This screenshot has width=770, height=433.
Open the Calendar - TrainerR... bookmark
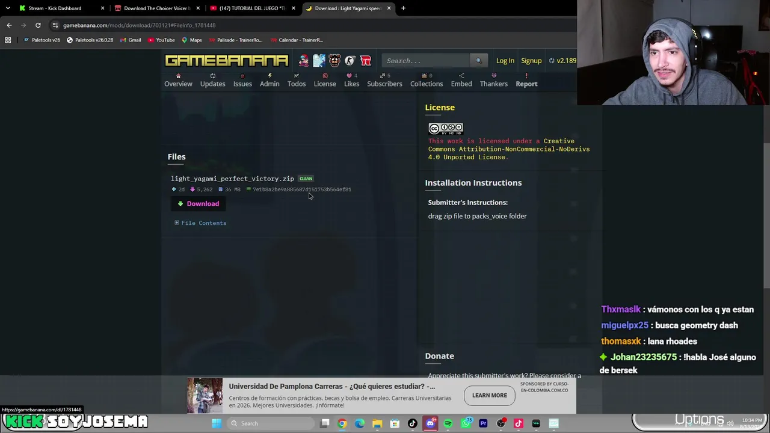coord(297,40)
